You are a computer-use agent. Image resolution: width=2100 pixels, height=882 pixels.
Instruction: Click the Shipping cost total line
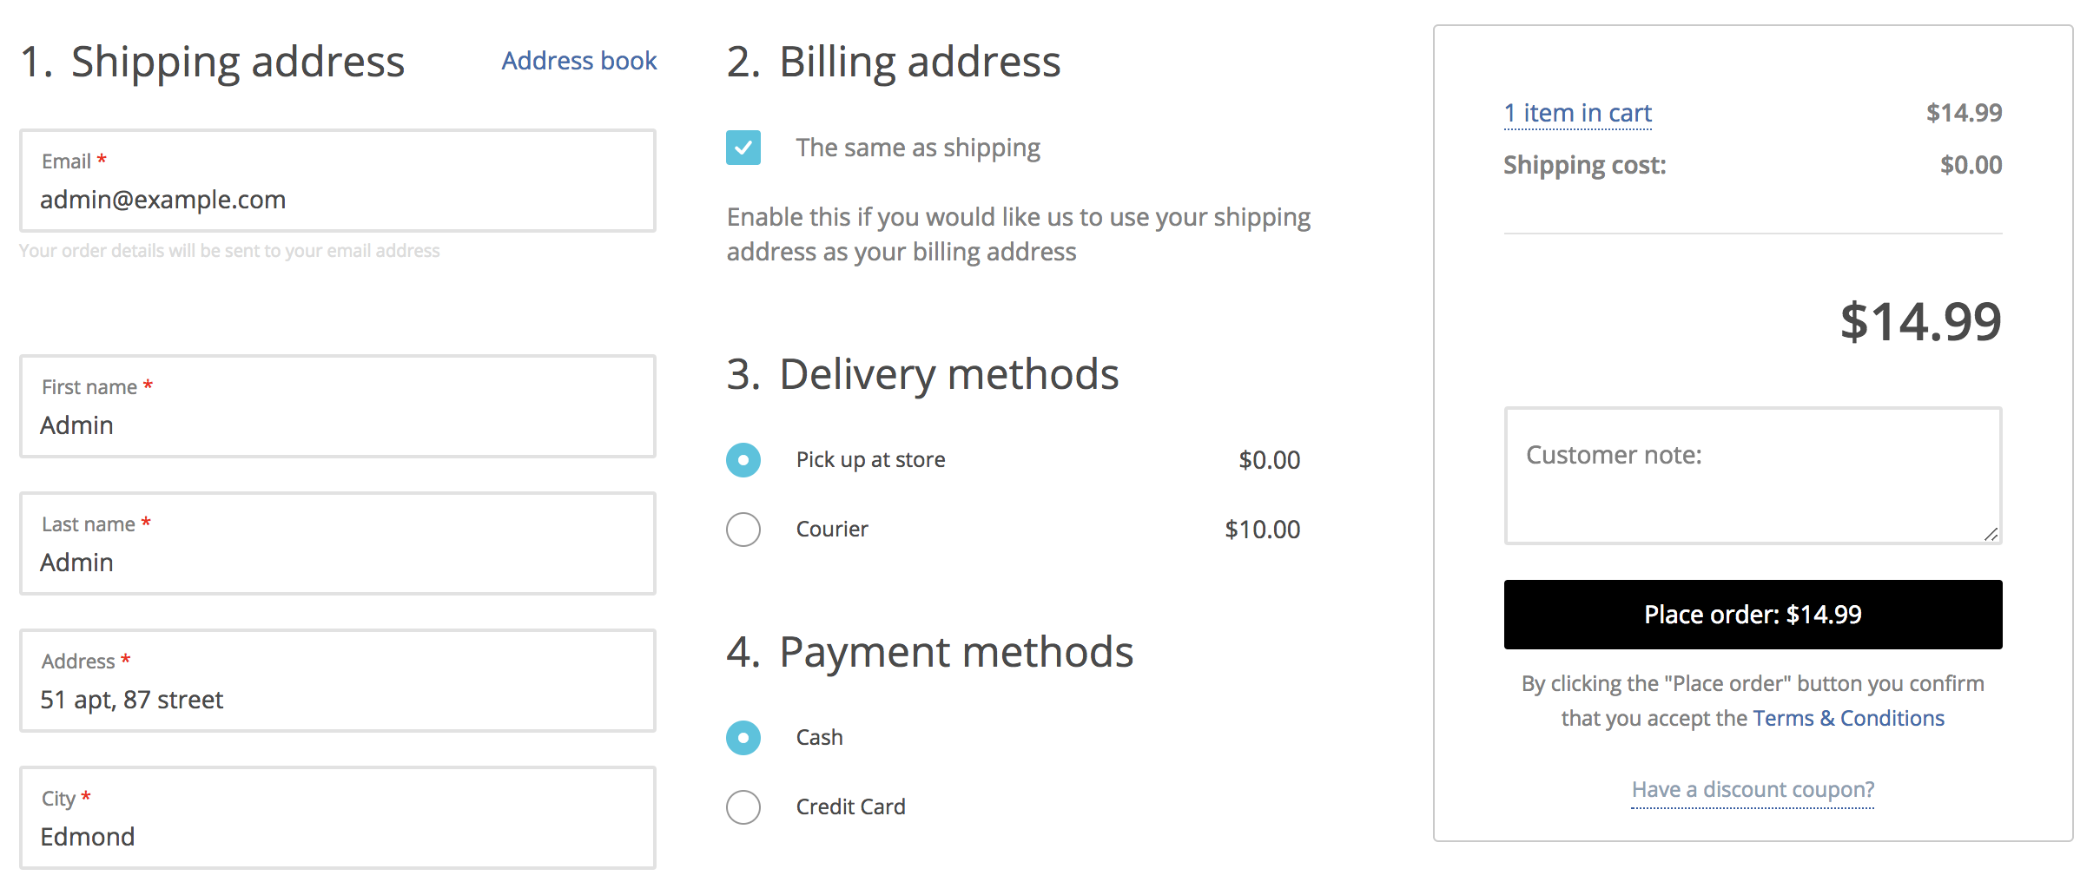1584,165
